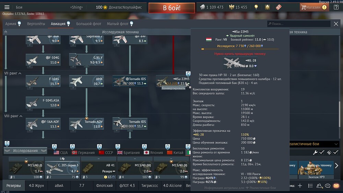Open the warbonds diamond icon
Image resolution: width=343 pixels, height=193 pixels.
point(267,7)
